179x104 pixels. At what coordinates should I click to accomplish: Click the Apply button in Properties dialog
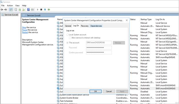click(x=122, y=91)
